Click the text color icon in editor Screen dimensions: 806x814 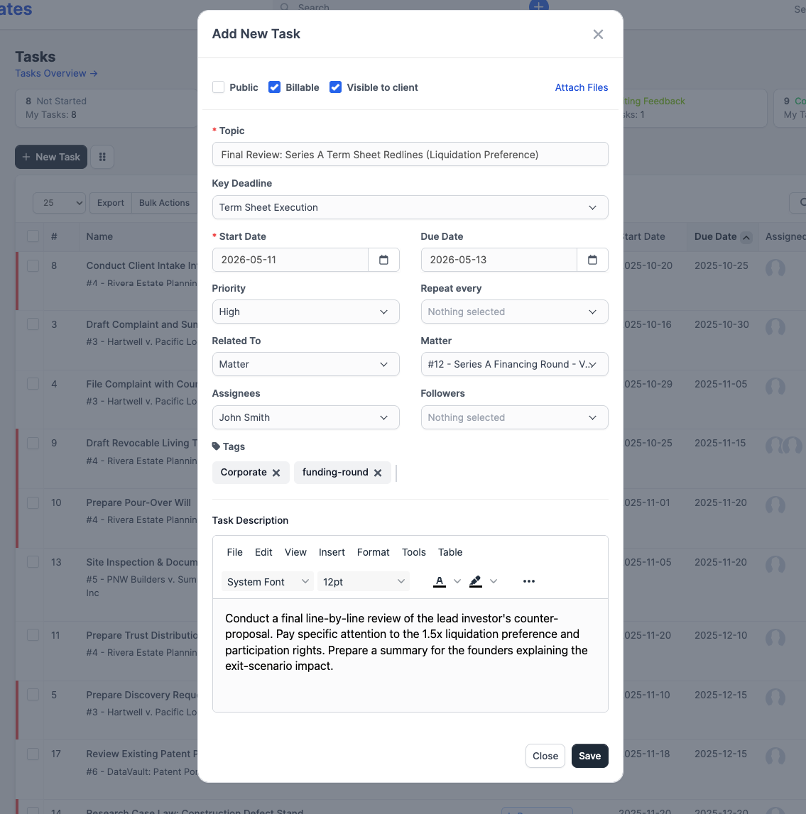point(440,581)
